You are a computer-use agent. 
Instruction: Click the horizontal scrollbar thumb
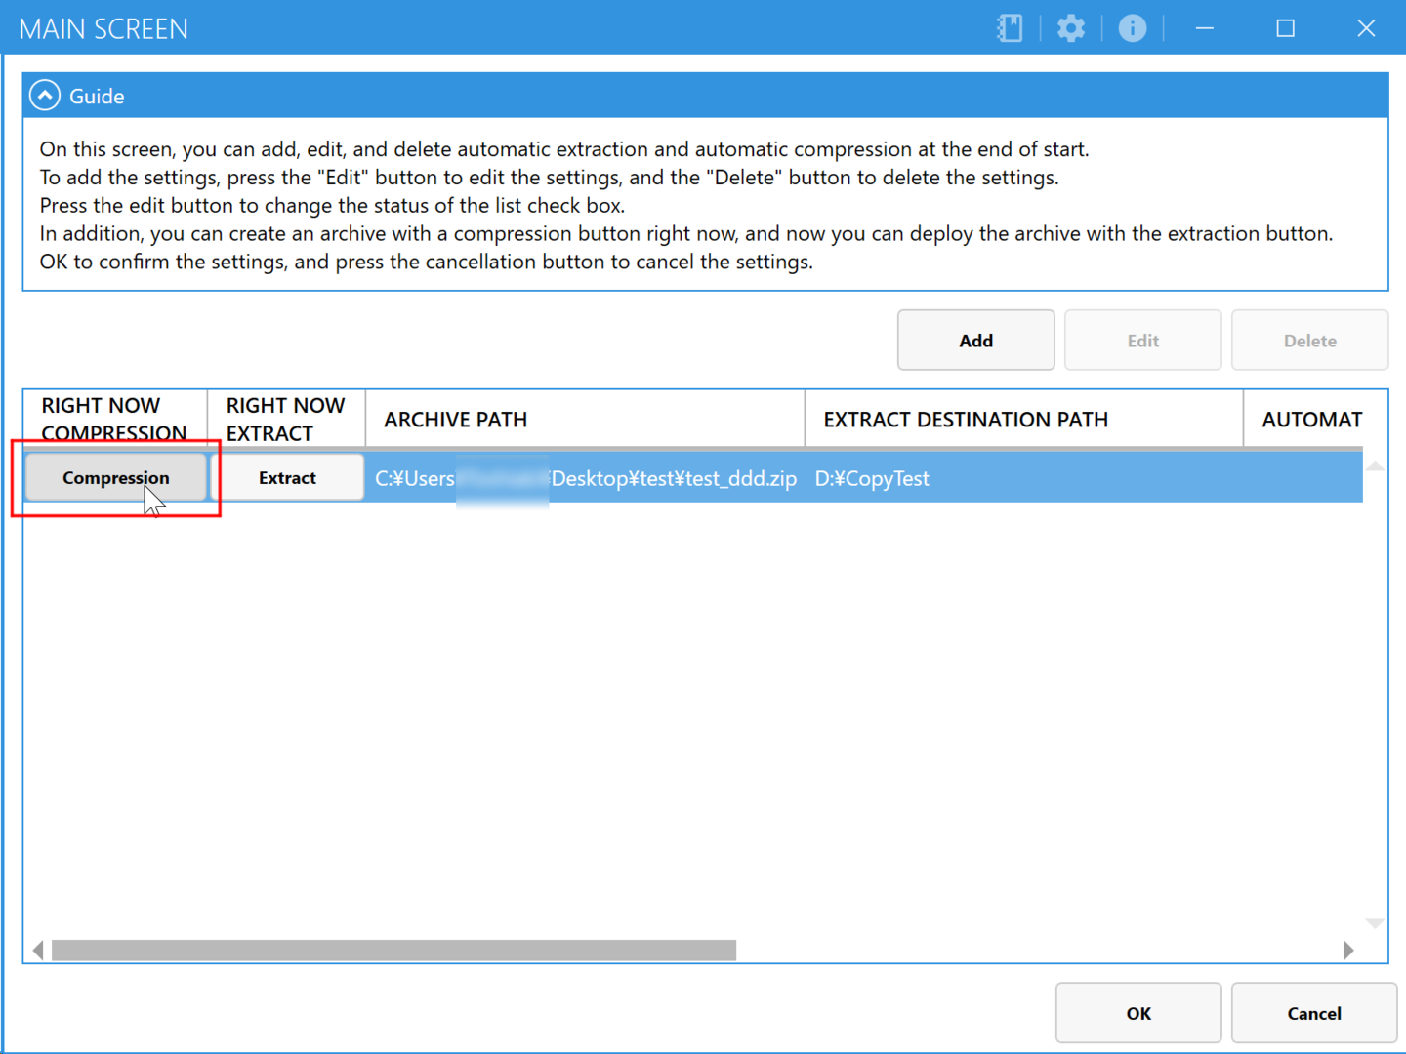click(393, 951)
